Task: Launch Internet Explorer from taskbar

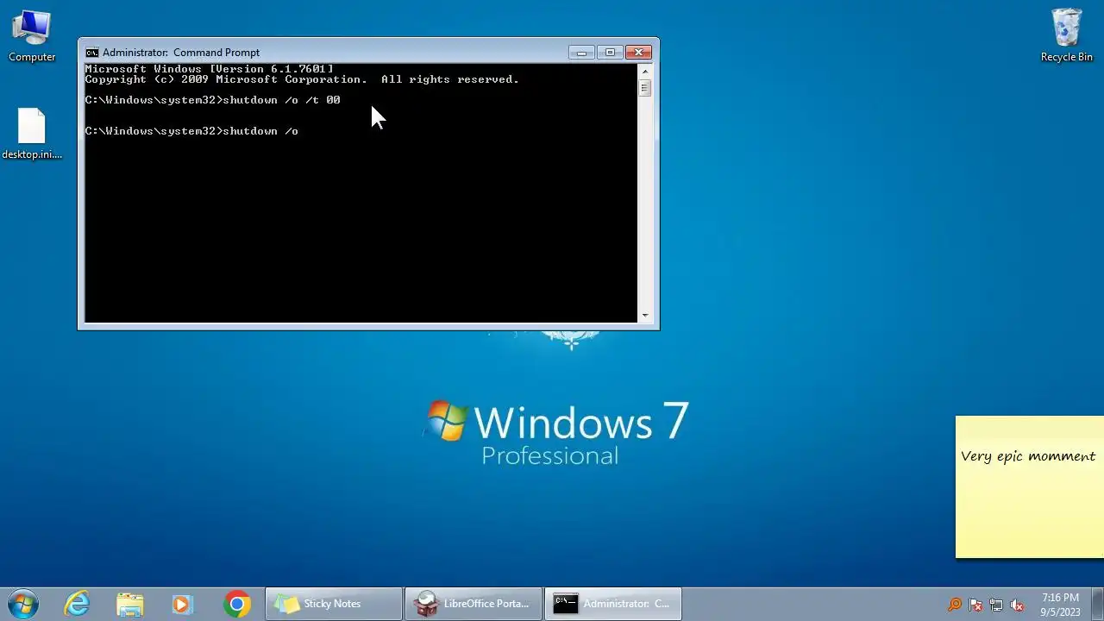Action: [x=78, y=604]
